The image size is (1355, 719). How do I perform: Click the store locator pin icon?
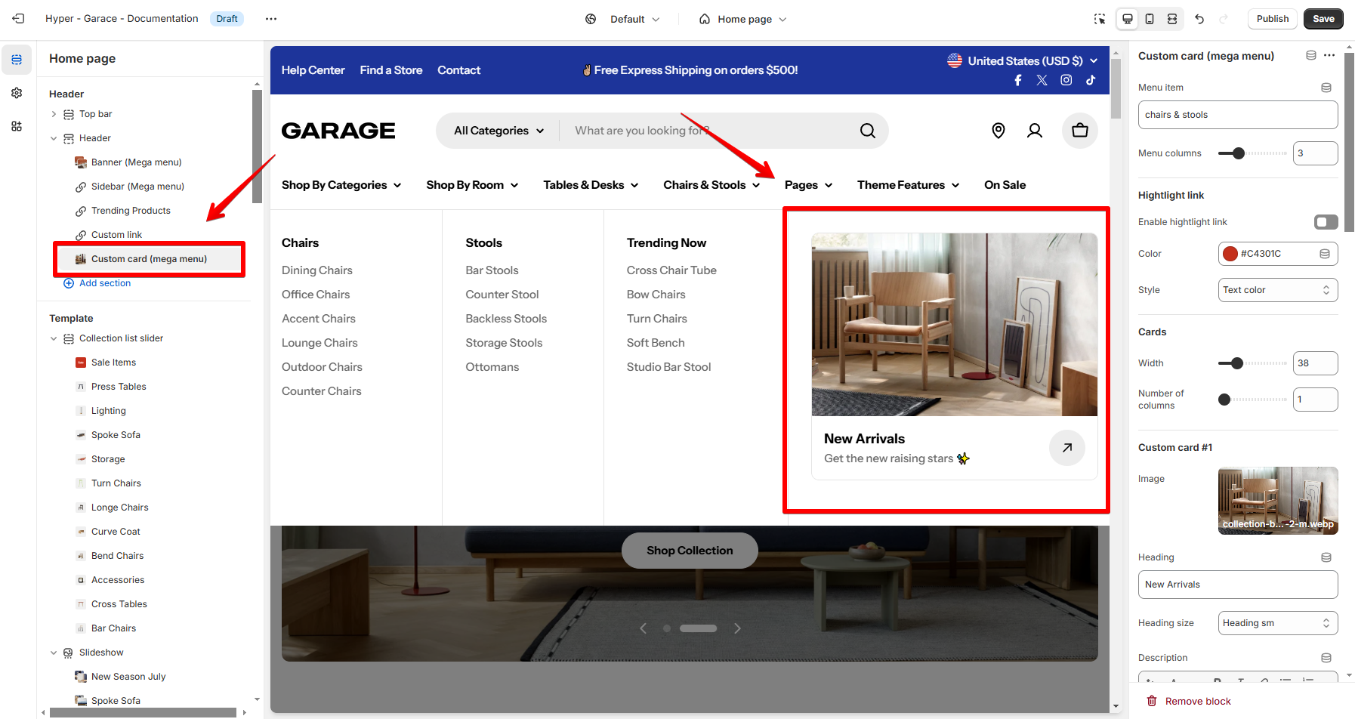[x=999, y=131]
